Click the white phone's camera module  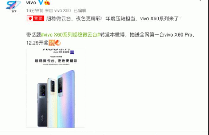(53, 87)
